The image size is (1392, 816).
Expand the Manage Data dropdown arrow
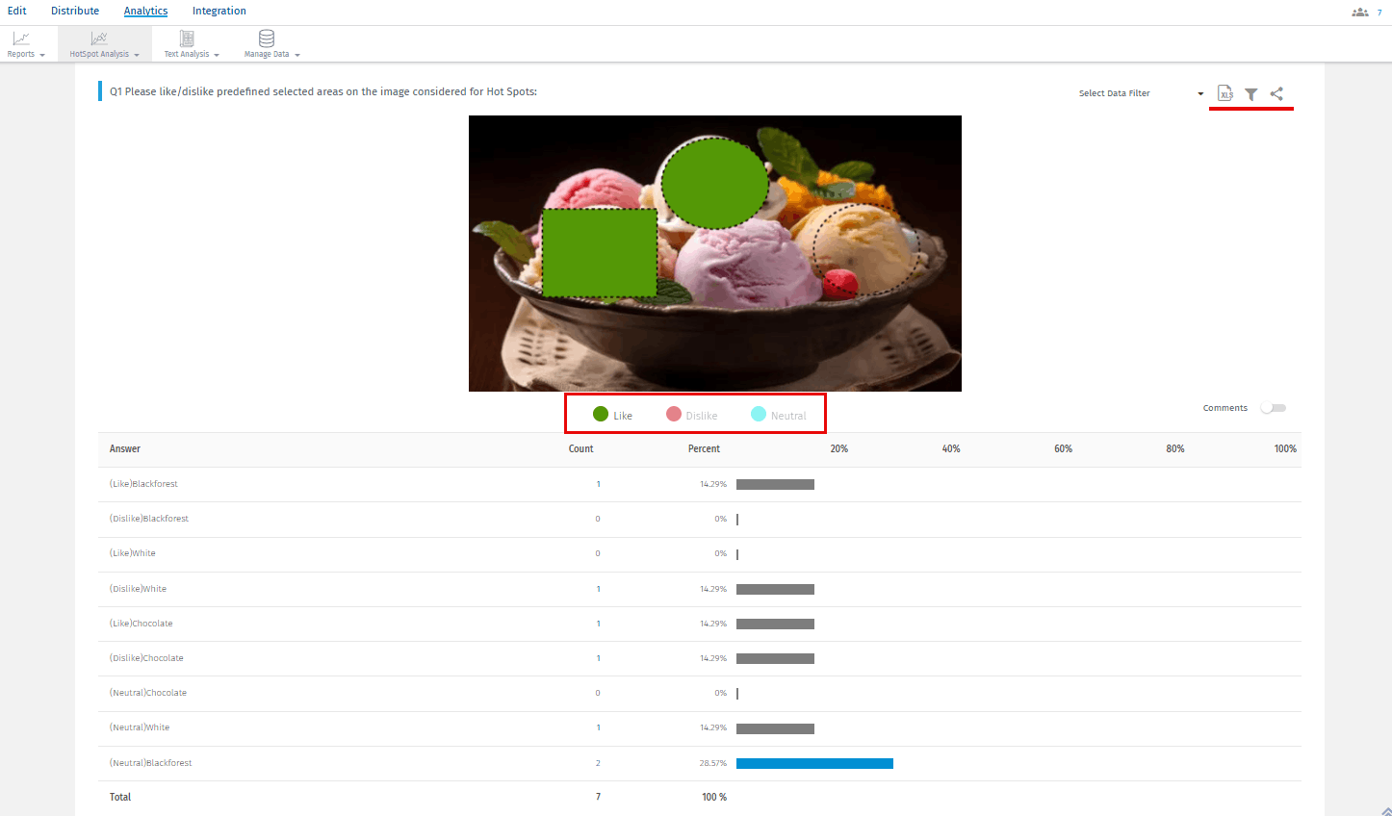tap(296, 54)
